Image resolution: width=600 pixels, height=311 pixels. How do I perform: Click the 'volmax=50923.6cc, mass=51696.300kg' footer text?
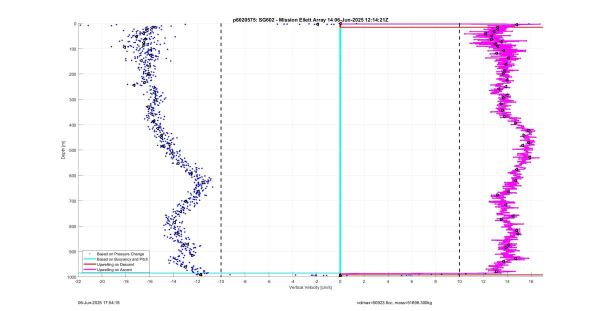(x=394, y=302)
